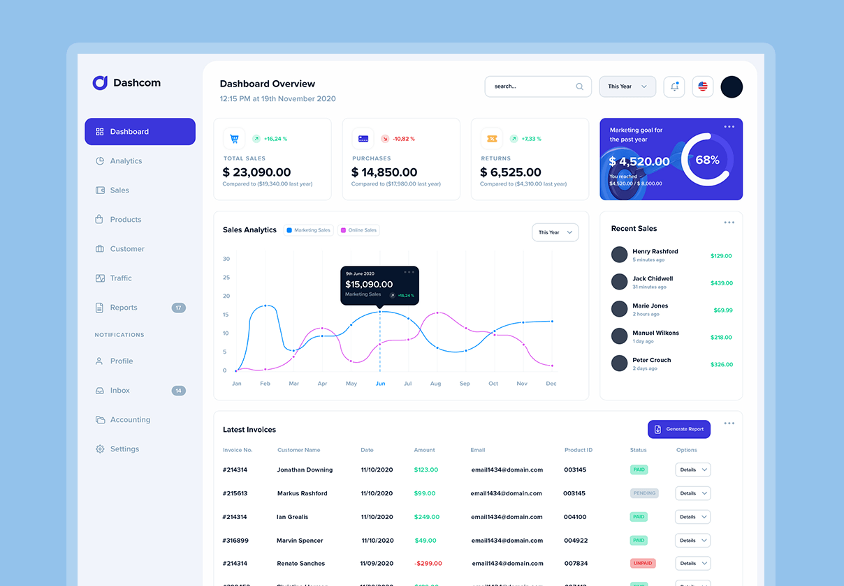Open the Traffic section

click(121, 278)
